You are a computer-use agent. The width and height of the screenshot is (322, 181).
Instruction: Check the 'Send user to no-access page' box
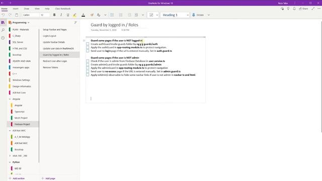click(x=88, y=71)
